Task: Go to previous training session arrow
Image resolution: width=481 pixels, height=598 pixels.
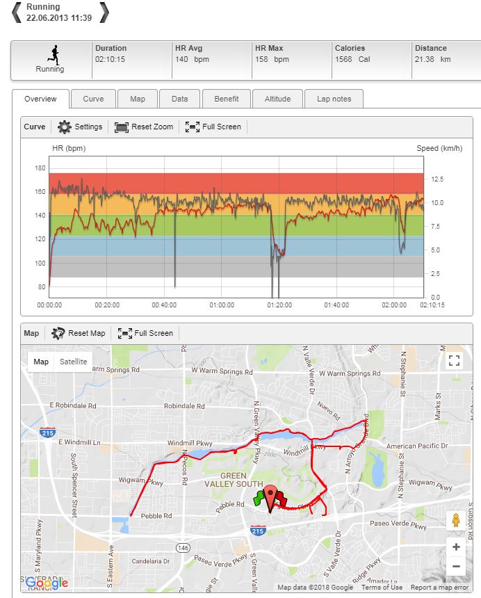Action: (16, 12)
